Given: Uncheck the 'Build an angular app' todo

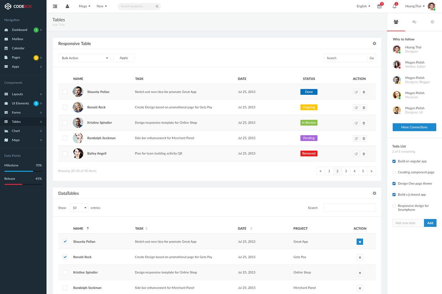Looking at the screenshot, I should click(x=395, y=161).
